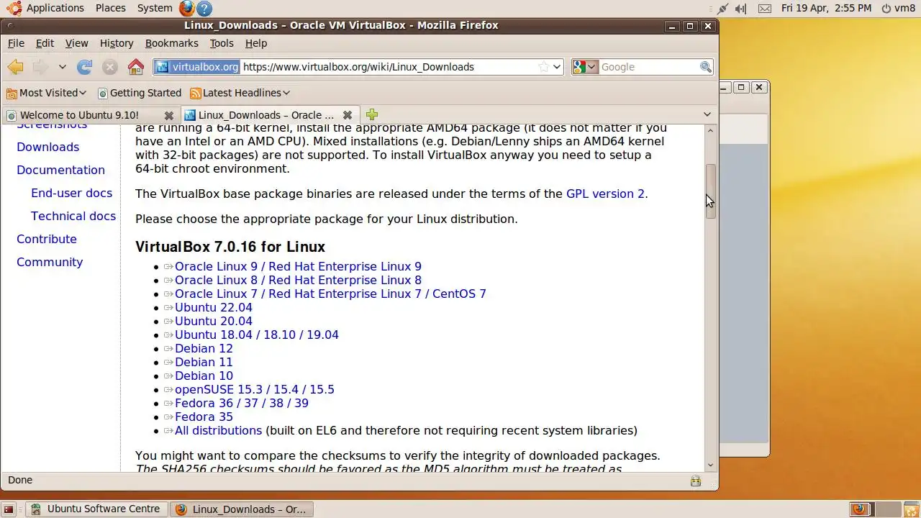Open the mail envelope indicator
921x518 pixels.
coord(765,9)
